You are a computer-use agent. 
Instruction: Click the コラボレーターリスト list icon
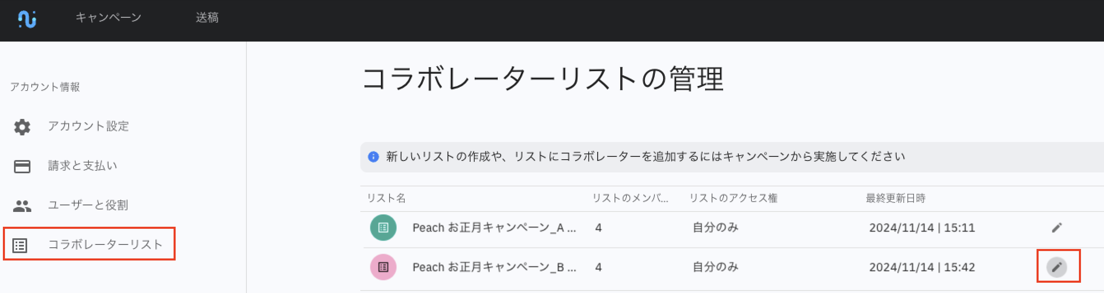pos(20,245)
